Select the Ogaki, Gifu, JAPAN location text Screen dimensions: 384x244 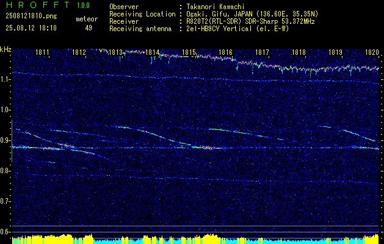[252, 14]
